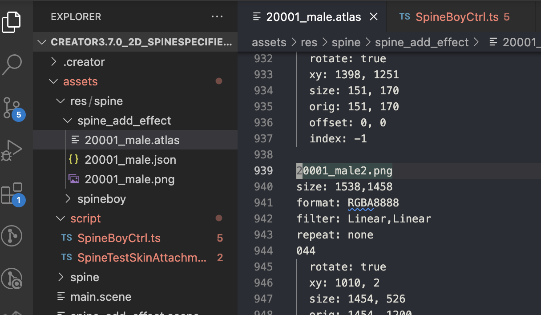Select the 20001_male.atlas editor tab
Screen dimensions: 541x315
point(313,17)
